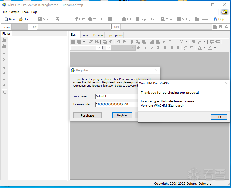This screenshot has width=231, height=188.
Task: Switch to the Topic options tab
Action: click(114, 35)
